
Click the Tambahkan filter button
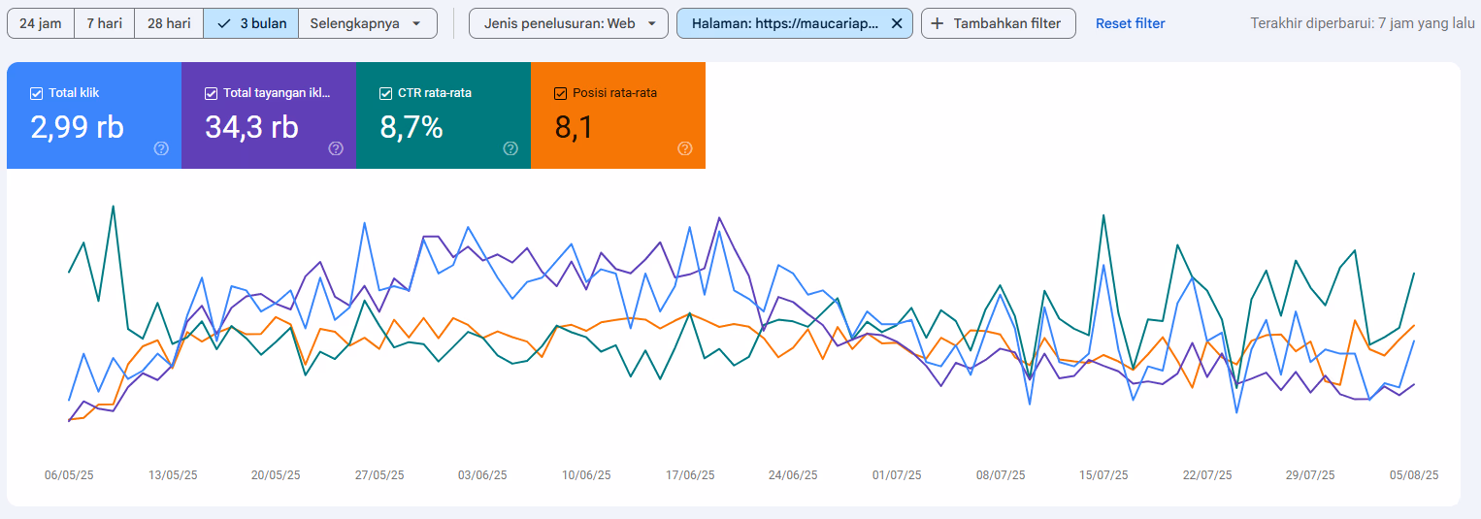click(999, 23)
